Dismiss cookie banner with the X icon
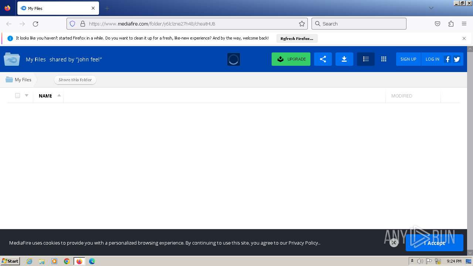This screenshot has width=473, height=266. click(394, 243)
